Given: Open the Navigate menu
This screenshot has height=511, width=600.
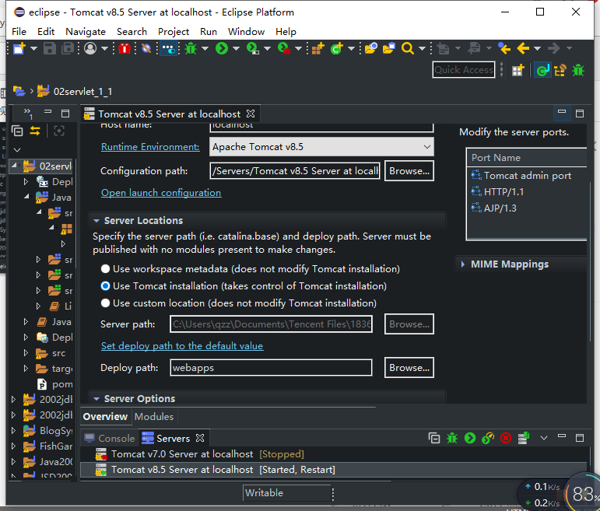Looking at the screenshot, I should click(x=86, y=32).
